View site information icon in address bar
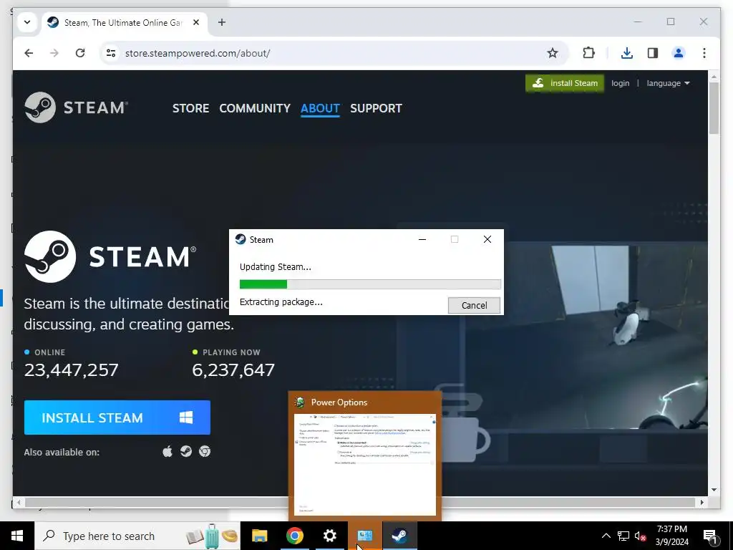Screen dimensions: 733x550 (x=111, y=53)
